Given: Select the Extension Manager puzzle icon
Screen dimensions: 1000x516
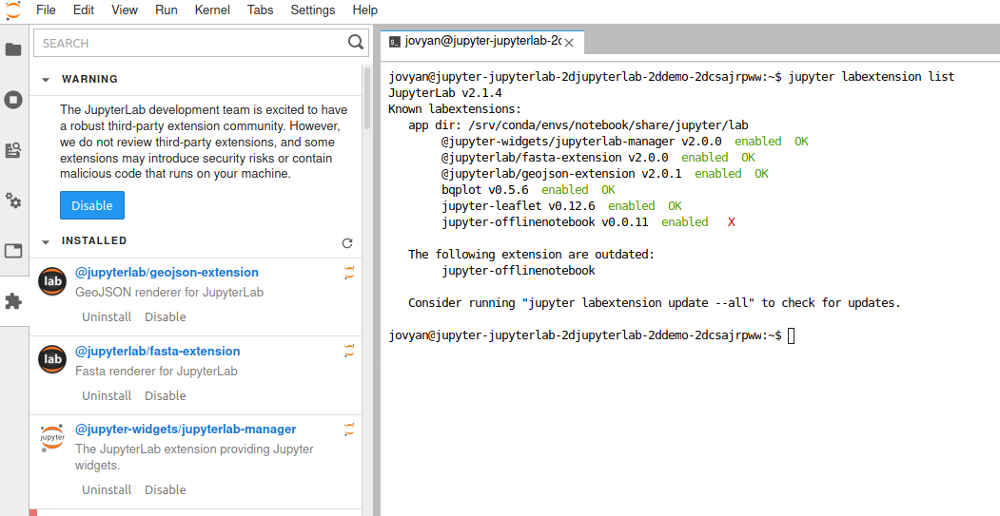Looking at the screenshot, I should 13,301.
